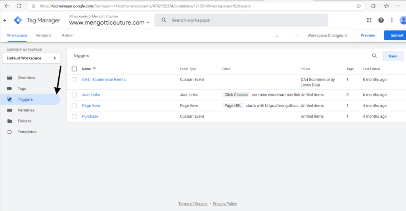Click the Event Type column header
The width and height of the screenshot is (406, 211).
(188, 69)
